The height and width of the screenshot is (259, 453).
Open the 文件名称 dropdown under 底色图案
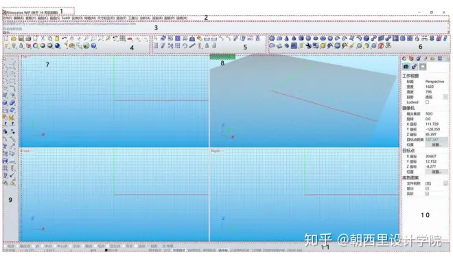[445, 183]
